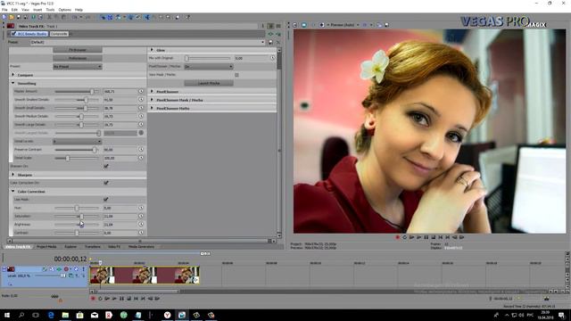571x321 pixels.
Task: Open animation keyframe for Master Amount
Action: coord(141,91)
